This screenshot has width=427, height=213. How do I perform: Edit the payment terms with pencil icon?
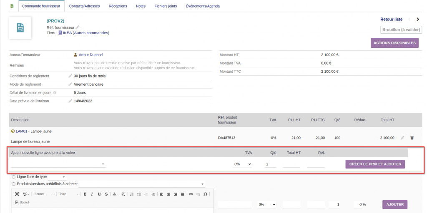[x=70, y=76]
